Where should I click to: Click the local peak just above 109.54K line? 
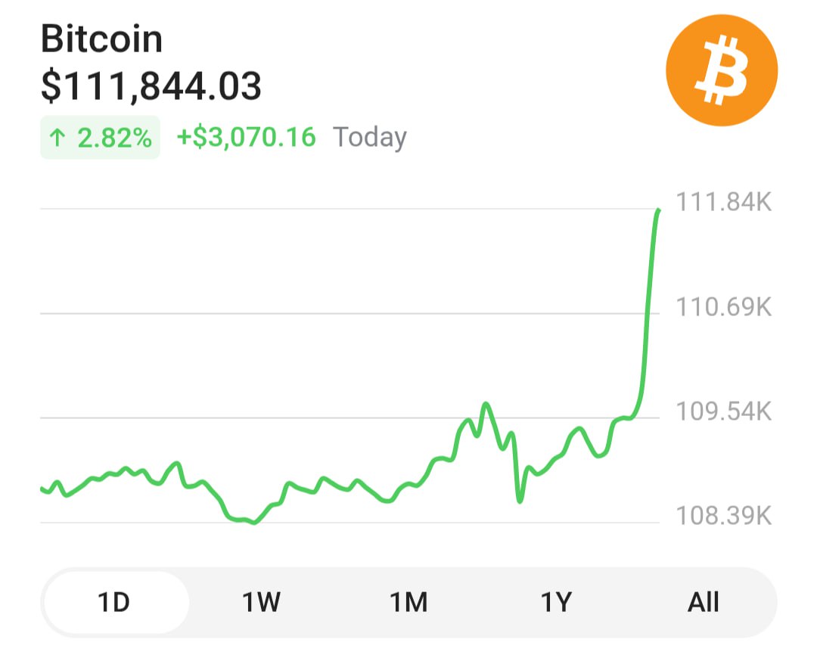pos(486,404)
